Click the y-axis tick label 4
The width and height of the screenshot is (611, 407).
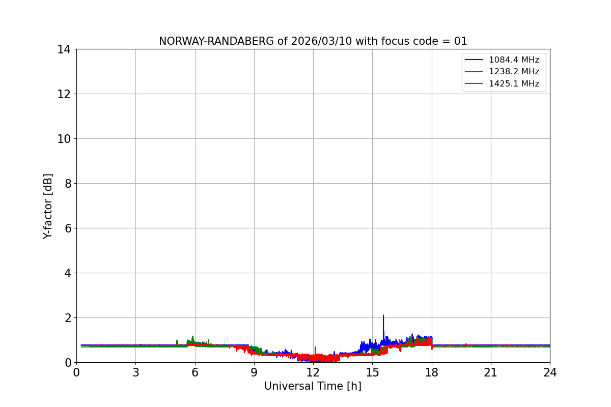point(68,273)
